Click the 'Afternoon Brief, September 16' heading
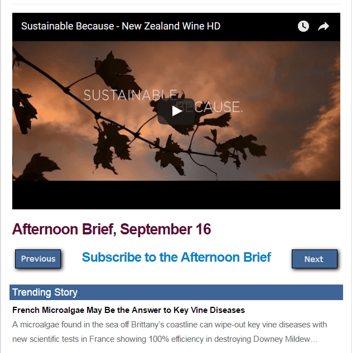The image size is (352, 353). coord(112,229)
